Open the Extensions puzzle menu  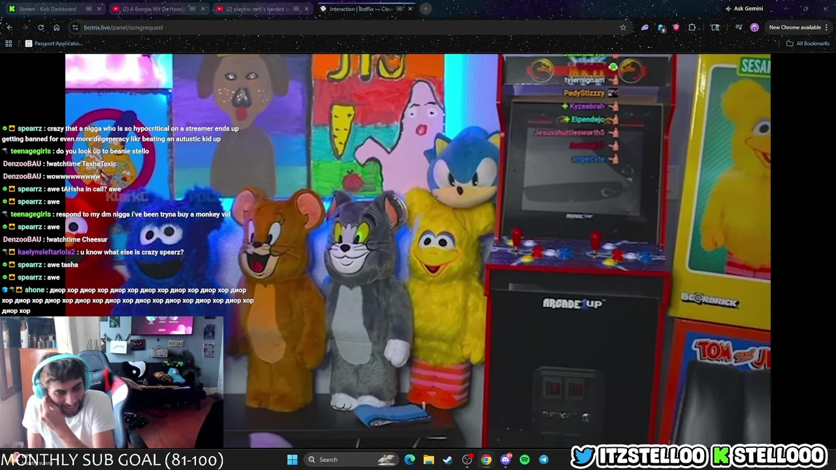tap(692, 27)
